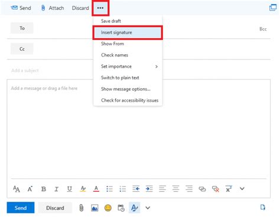Open the three-dot more actions menu
The height and width of the screenshot is (220, 280).
(x=100, y=8)
